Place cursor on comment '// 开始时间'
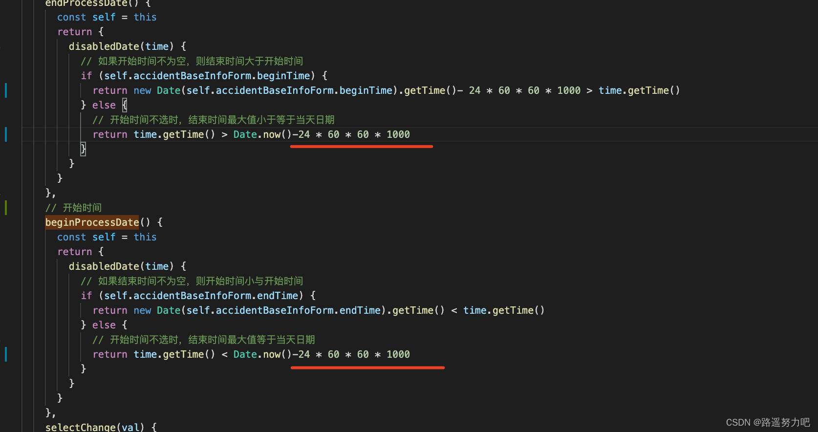The width and height of the screenshot is (818, 432). (73, 208)
